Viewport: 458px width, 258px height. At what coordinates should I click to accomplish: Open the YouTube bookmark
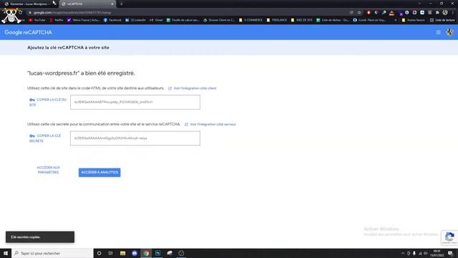[x=37, y=20]
